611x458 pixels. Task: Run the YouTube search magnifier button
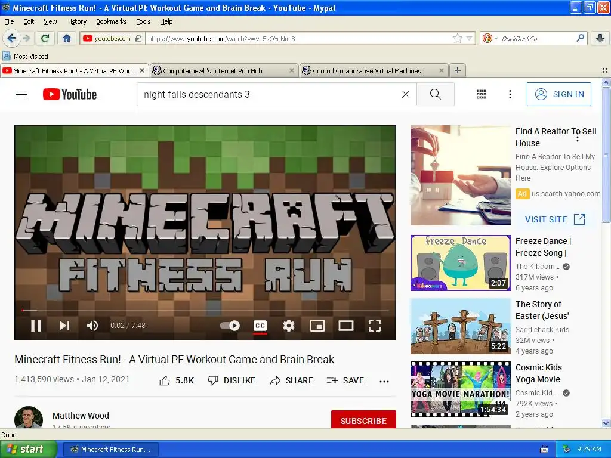[435, 94]
